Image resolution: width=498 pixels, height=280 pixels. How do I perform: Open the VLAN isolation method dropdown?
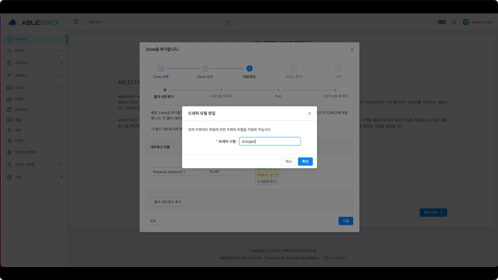[x=226, y=171]
